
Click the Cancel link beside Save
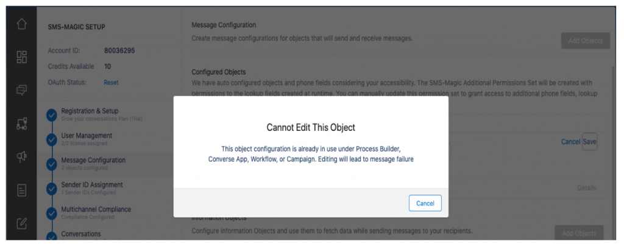570,142
